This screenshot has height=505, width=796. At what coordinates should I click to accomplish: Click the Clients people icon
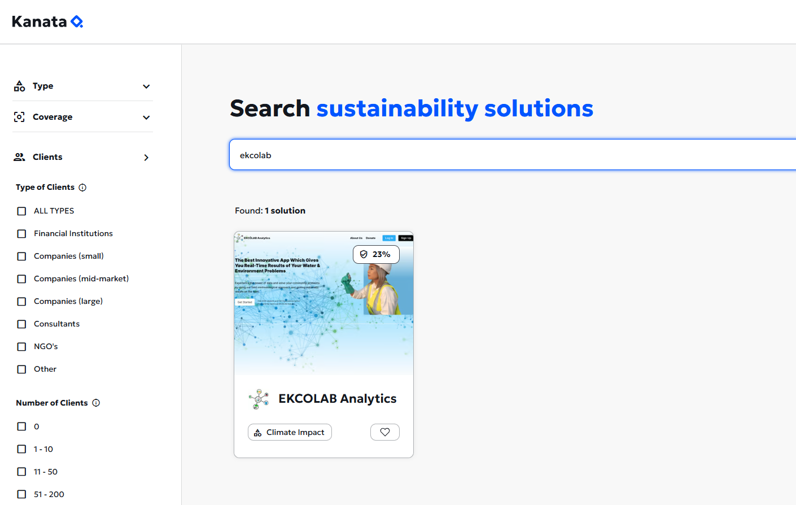pyautogui.click(x=19, y=157)
